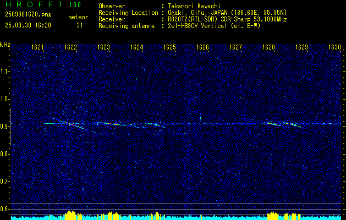Click the 1625 time axis label
This screenshot has height=220, width=346.
coord(169,47)
